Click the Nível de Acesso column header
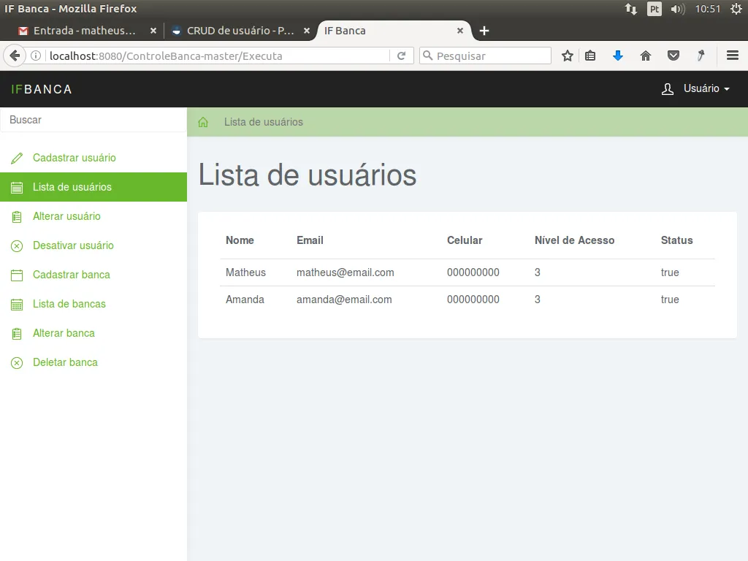Image resolution: width=748 pixels, height=561 pixels. tap(574, 240)
